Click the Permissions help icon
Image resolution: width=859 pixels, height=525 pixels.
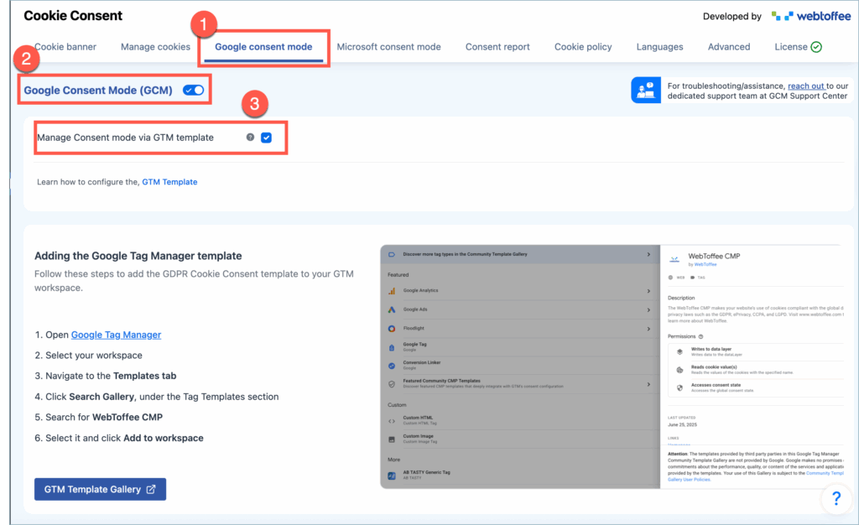(x=700, y=336)
